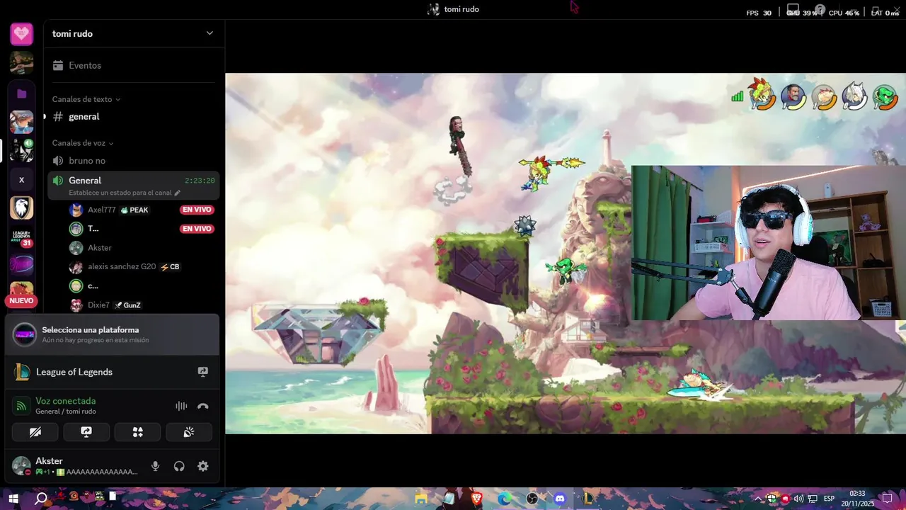The image size is (906, 510).
Task: Open the purple server folder icon
Action: click(21, 93)
